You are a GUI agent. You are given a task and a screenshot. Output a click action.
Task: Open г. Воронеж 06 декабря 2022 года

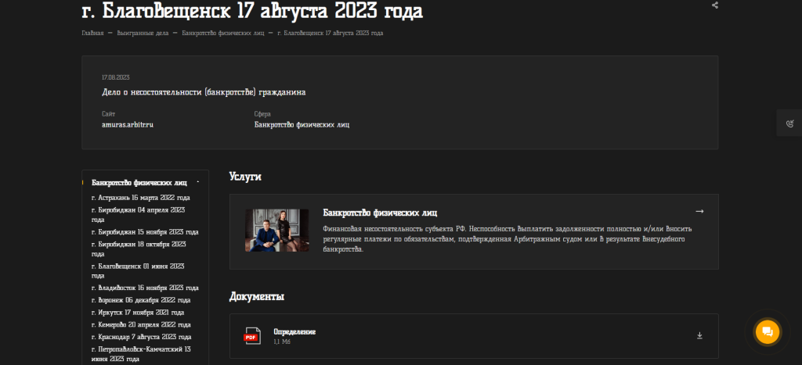coord(141,300)
